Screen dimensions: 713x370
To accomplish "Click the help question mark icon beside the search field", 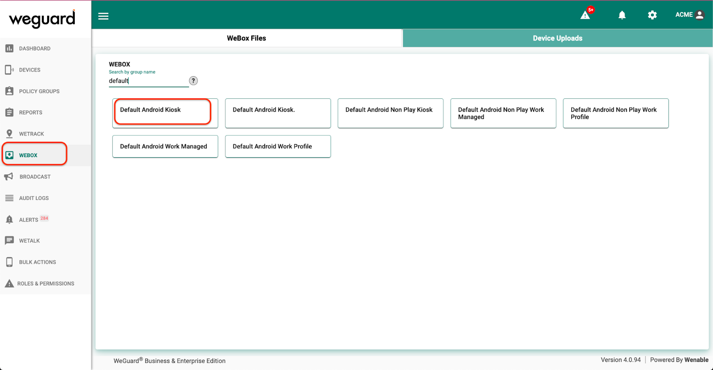I will click(x=193, y=81).
